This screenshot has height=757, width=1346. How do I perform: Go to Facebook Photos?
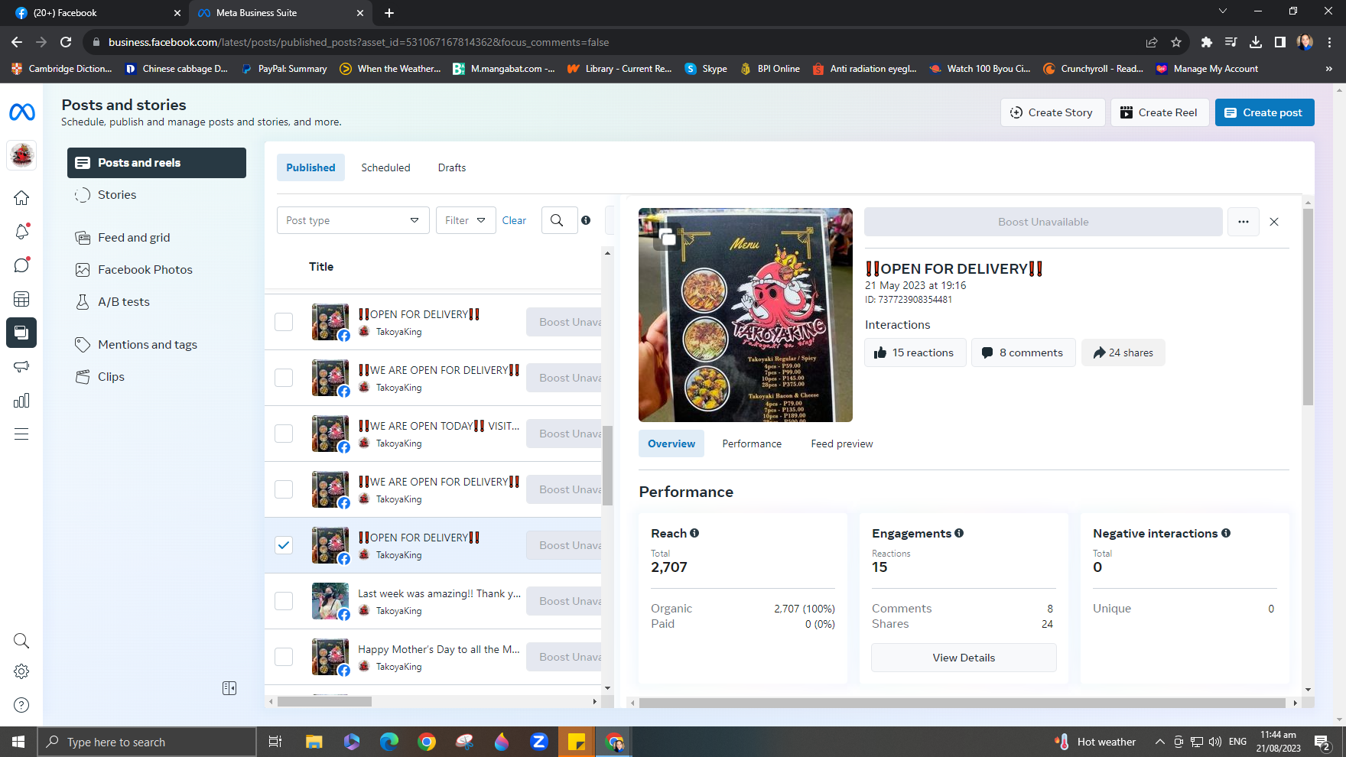pyautogui.click(x=157, y=270)
